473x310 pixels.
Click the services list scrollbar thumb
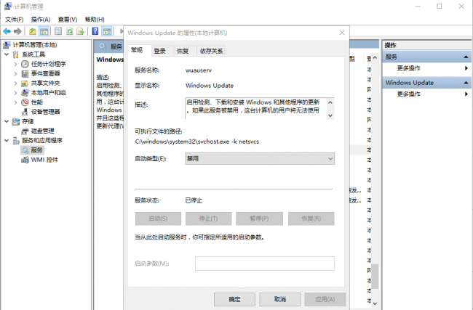375,277
